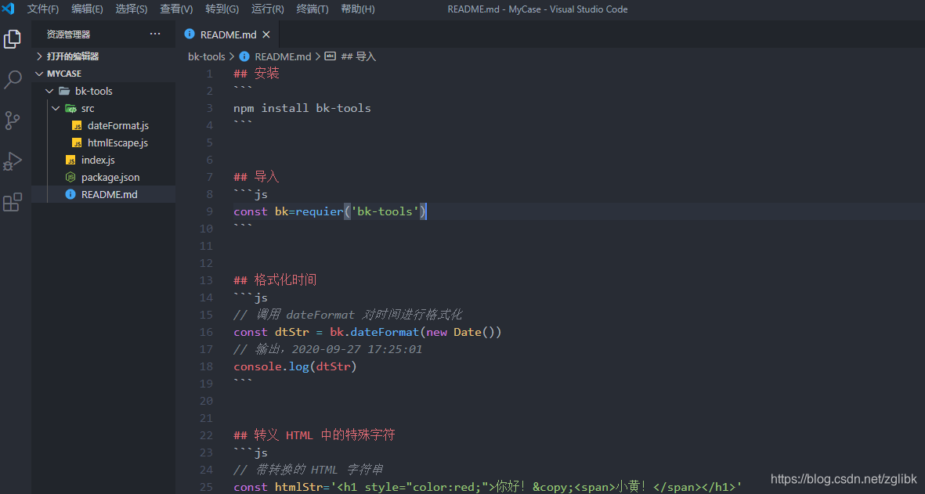
Task: Click the '## 导入' heading on line 7
Action: pos(257,177)
